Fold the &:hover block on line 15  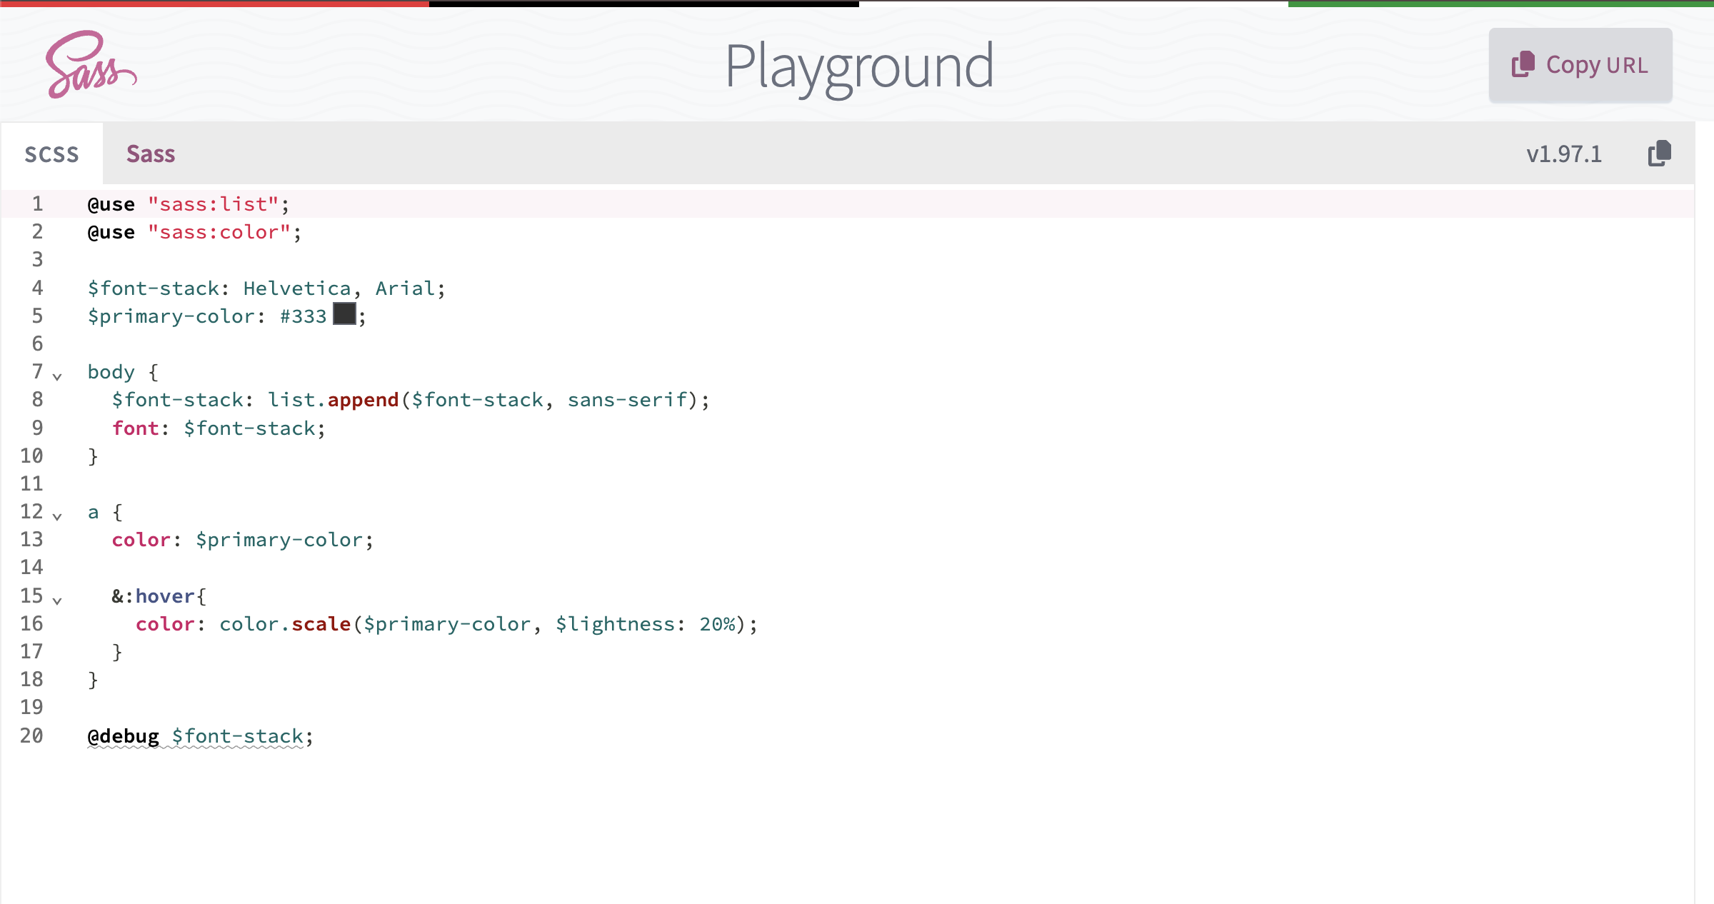[x=57, y=600]
